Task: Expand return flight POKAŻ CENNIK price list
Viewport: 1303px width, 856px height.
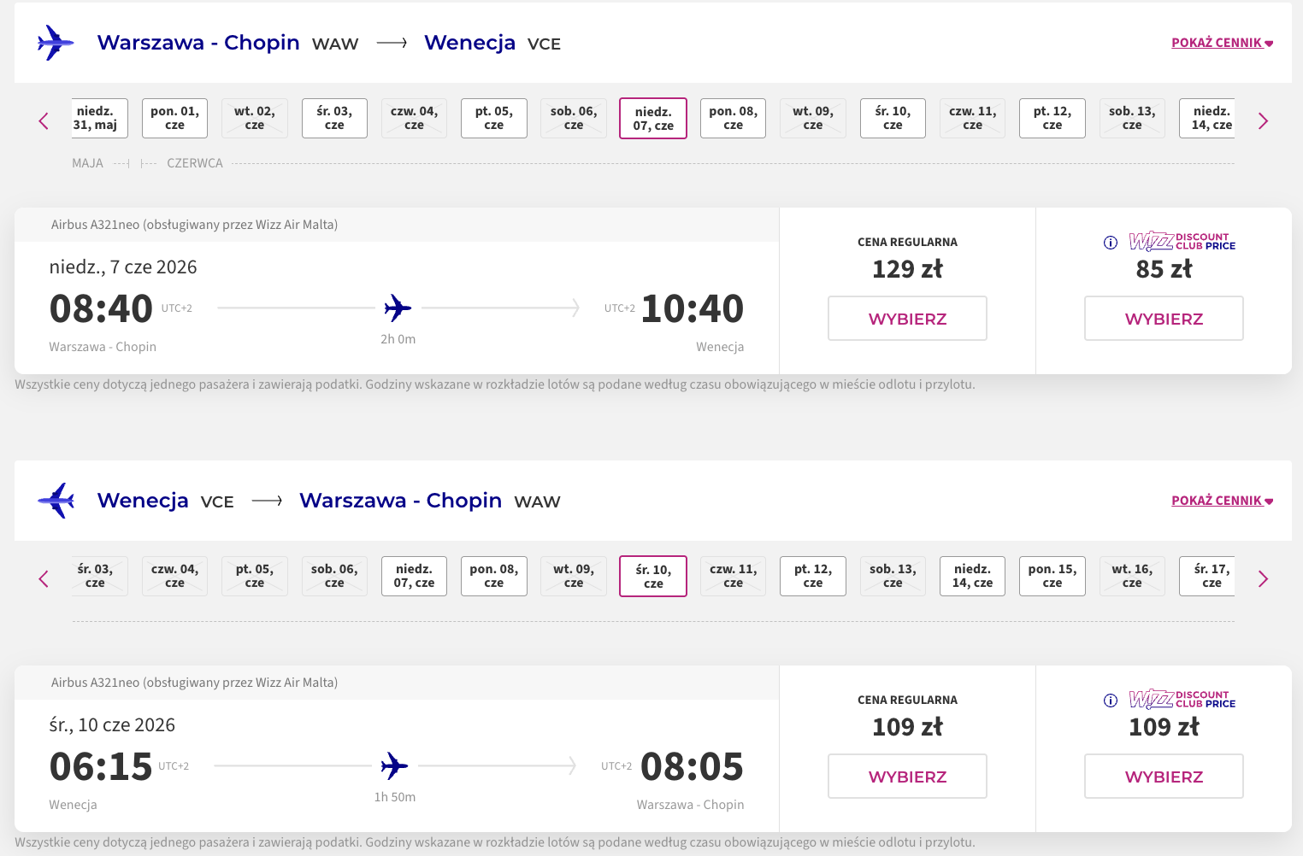Action: tap(1222, 501)
